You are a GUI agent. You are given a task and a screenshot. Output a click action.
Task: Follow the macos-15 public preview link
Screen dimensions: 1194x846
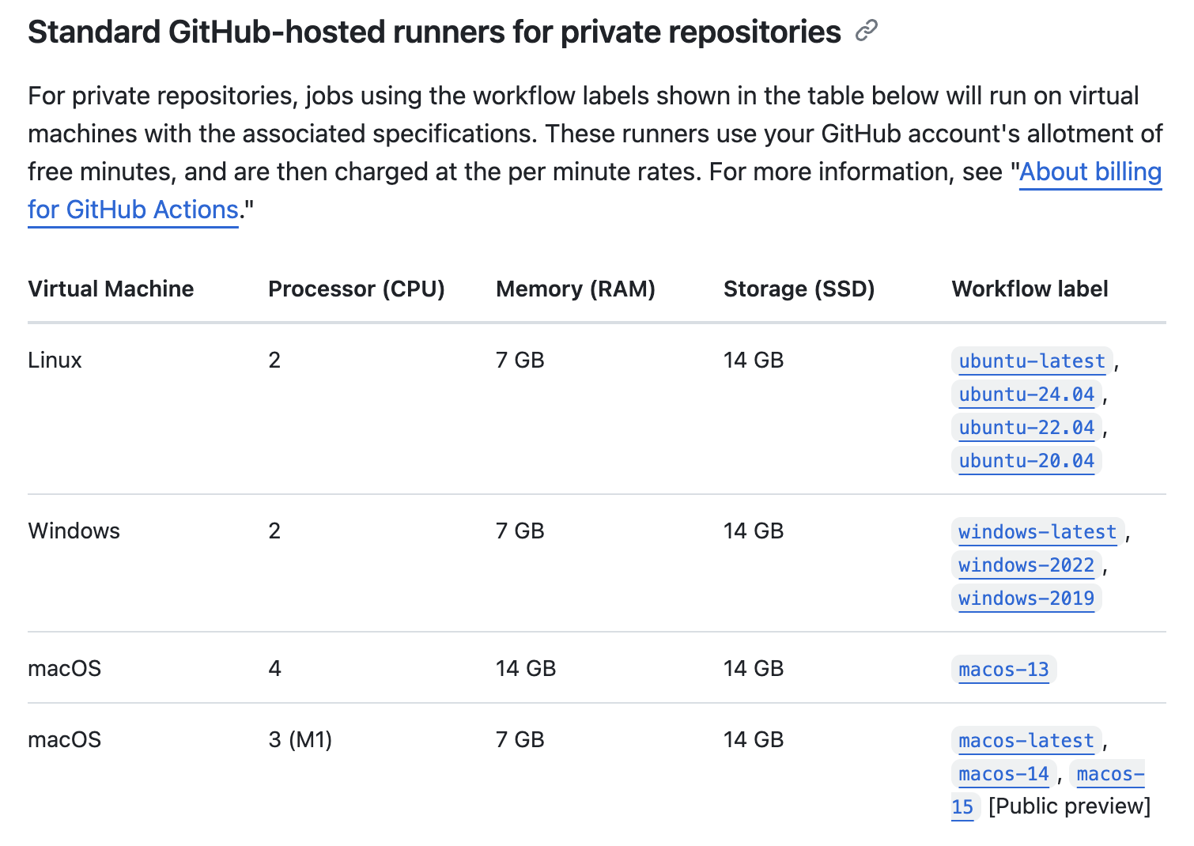[x=1110, y=774]
